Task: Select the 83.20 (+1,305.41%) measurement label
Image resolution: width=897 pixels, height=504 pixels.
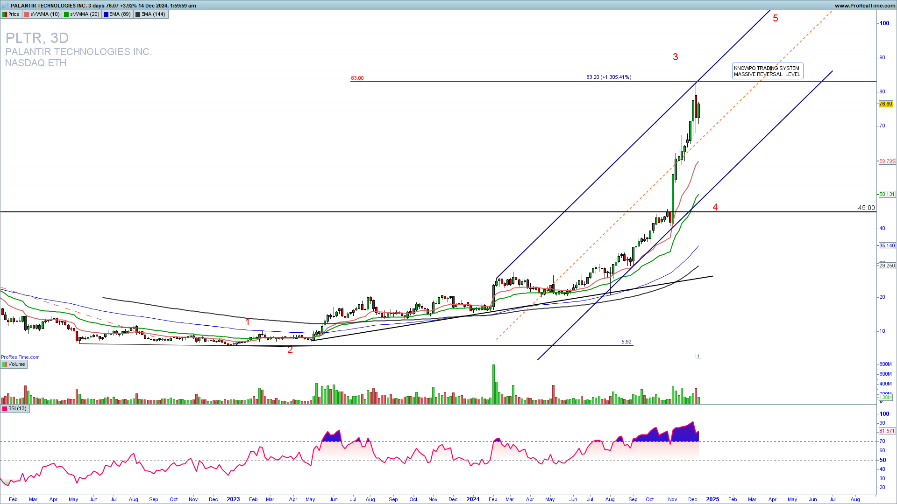Action: click(609, 77)
